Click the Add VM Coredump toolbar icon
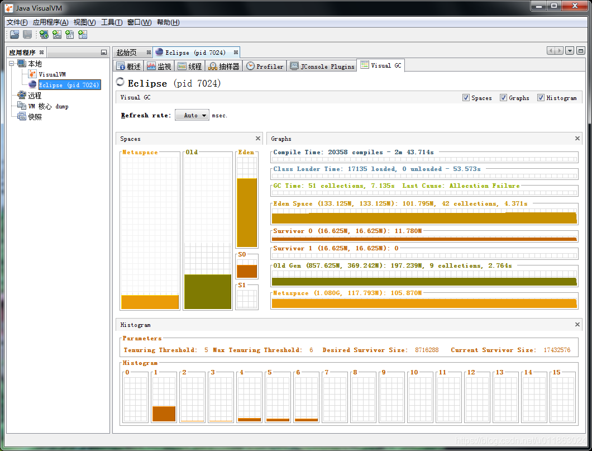Viewport: 592px width, 451px height. [70, 35]
